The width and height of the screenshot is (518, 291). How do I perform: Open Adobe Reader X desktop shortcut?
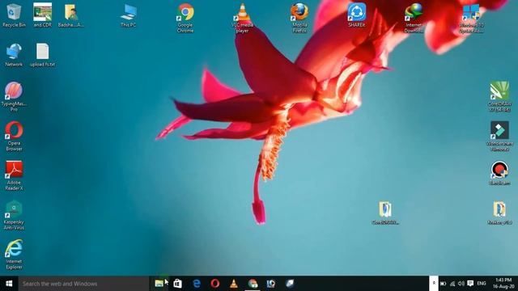[x=14, y=175]
